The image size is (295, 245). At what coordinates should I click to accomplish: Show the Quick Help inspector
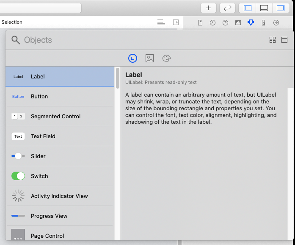point(225,22)
